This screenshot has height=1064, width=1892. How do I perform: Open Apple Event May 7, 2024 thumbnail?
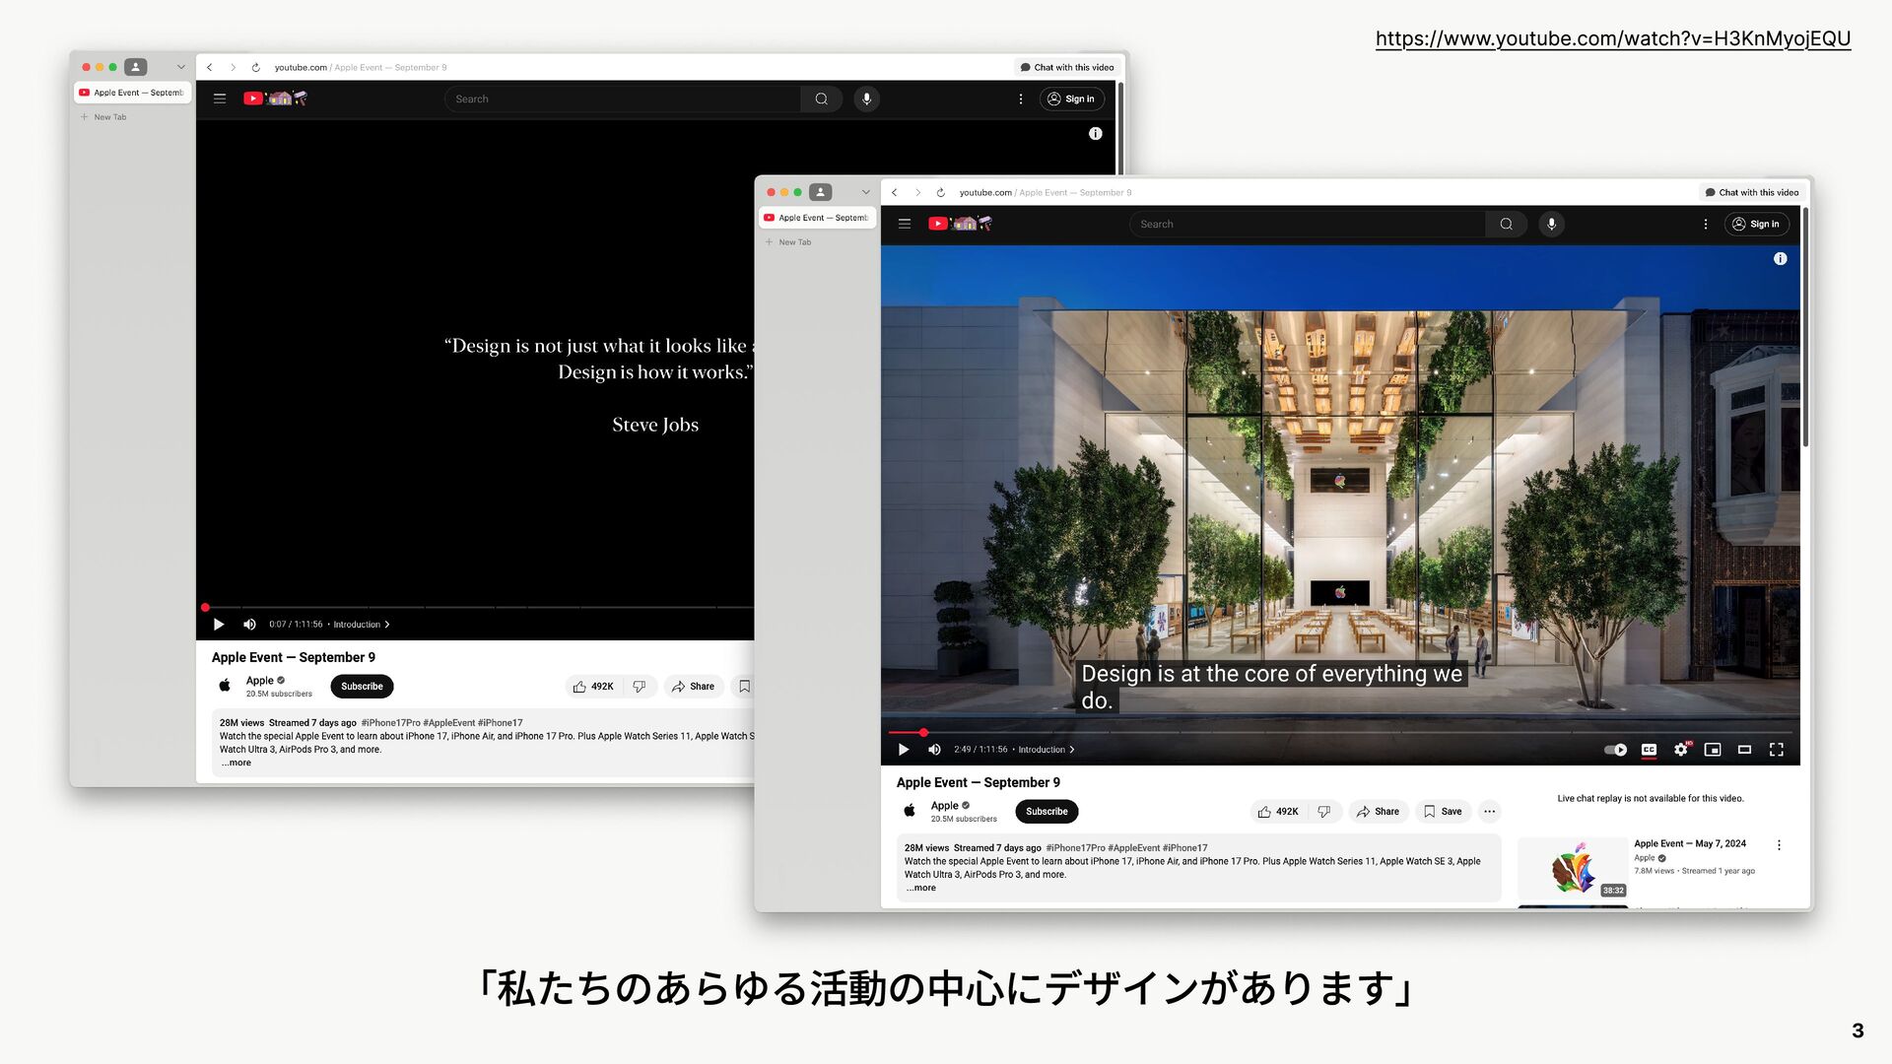[1573, 869]
